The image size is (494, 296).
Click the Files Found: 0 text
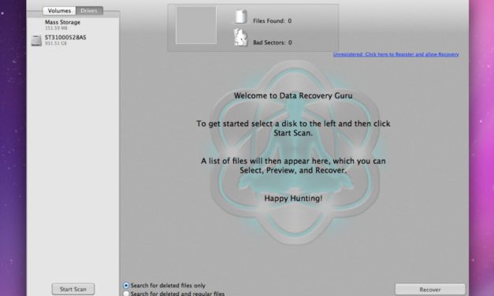(272, 21)
